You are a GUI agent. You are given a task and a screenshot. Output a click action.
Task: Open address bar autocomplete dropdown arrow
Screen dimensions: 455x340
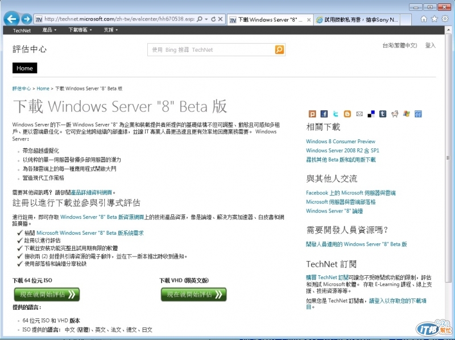[x=206, y=19]
